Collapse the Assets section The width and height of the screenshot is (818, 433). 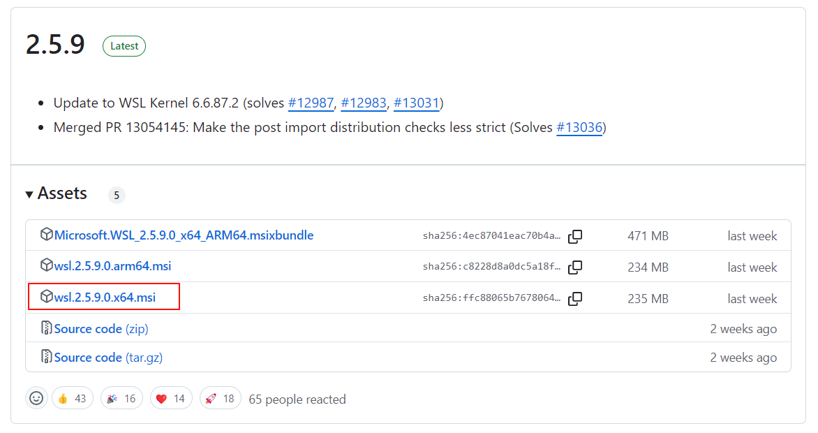pyautogui.click(x=57, y=193)
